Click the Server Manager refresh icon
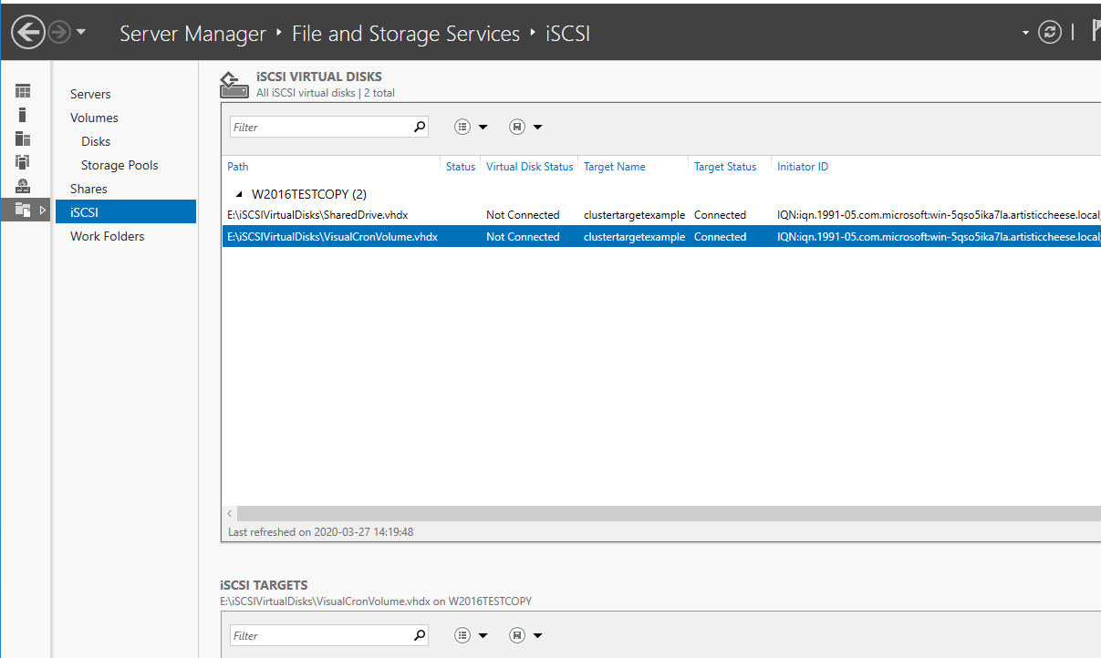Viewport: 1101px width, 658px height. 1050,33
